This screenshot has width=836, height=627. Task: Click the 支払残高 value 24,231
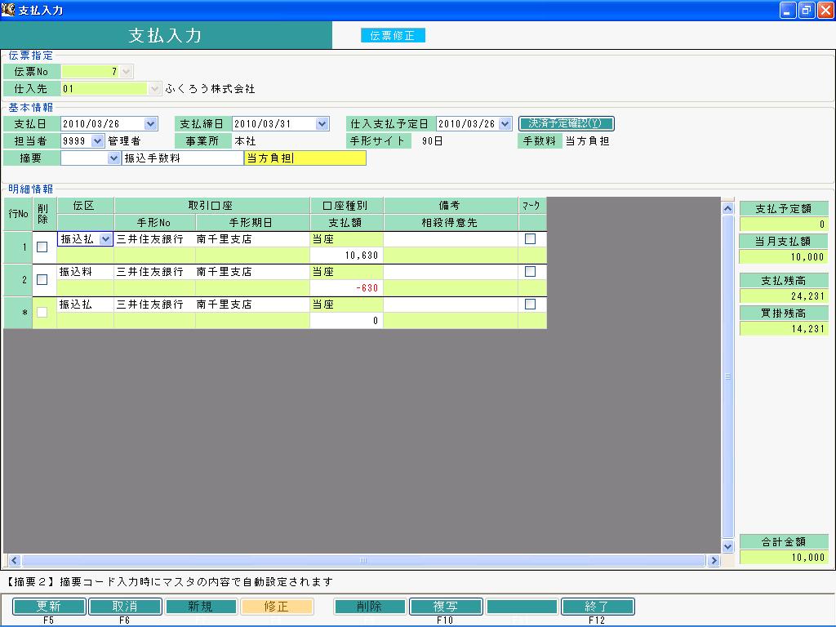click(784, 296)
